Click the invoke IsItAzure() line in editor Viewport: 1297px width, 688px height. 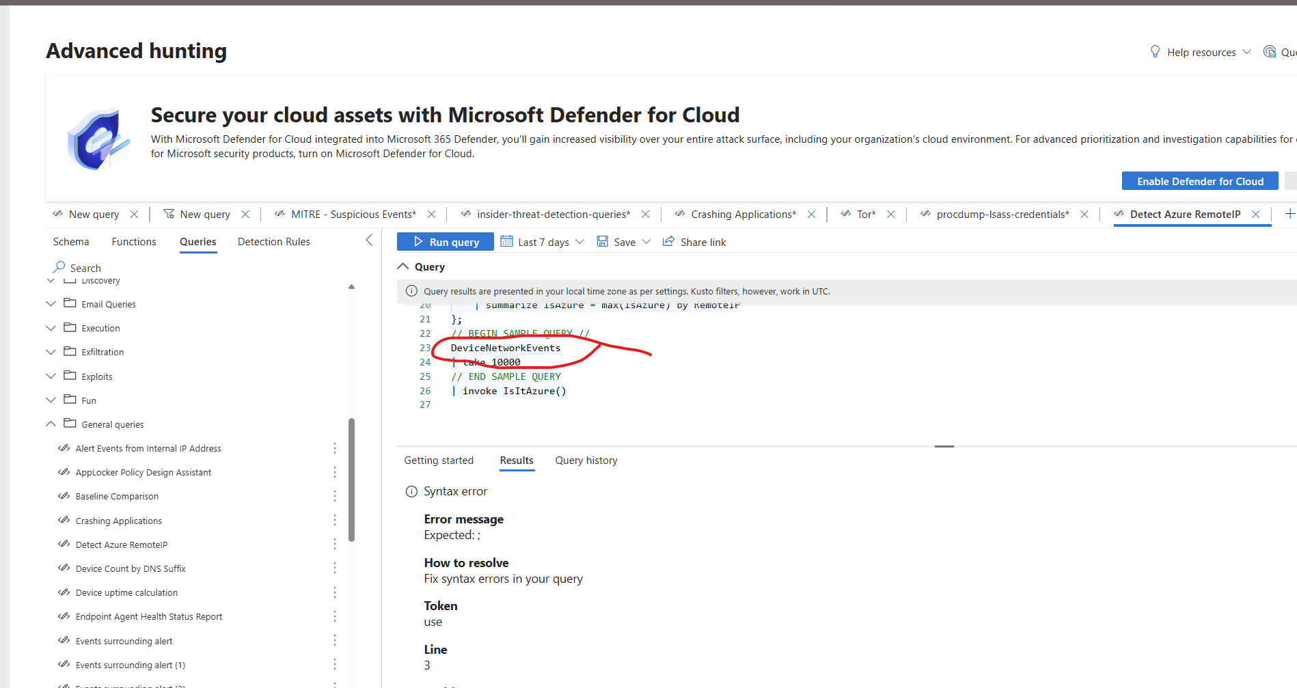click(x=509, y=391)
